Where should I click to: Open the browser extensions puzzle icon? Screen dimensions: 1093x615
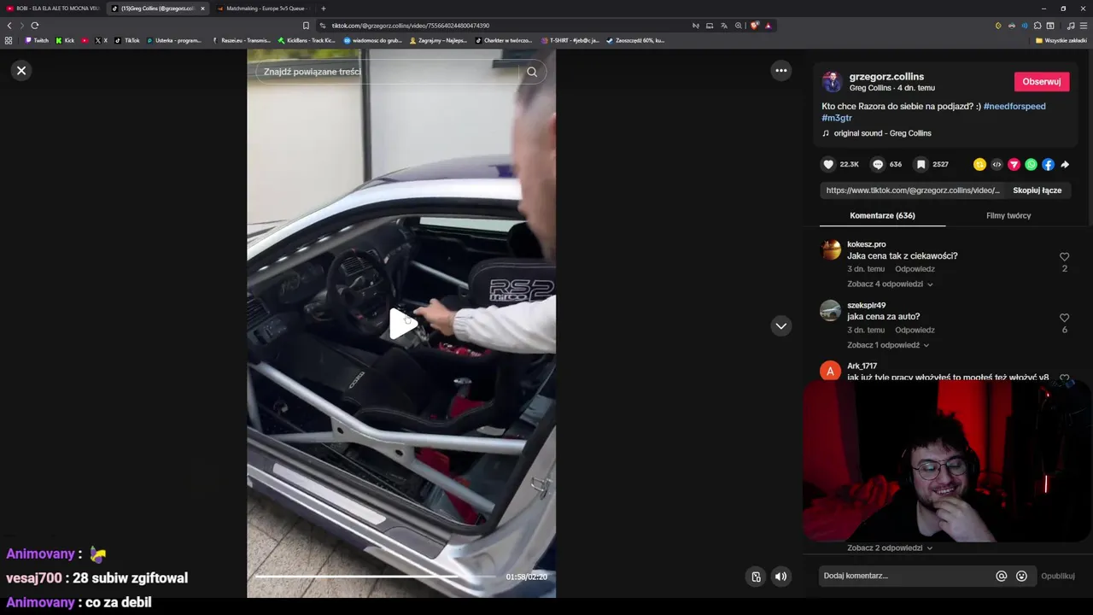click(x=1037, y=26)
